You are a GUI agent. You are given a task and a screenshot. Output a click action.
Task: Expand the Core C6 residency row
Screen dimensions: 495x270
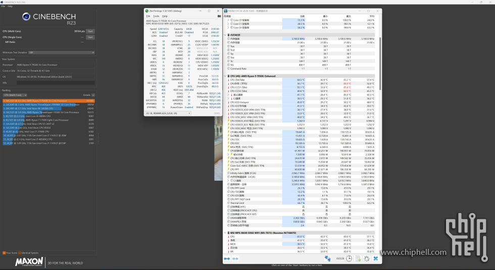click(x=228, y=27)
